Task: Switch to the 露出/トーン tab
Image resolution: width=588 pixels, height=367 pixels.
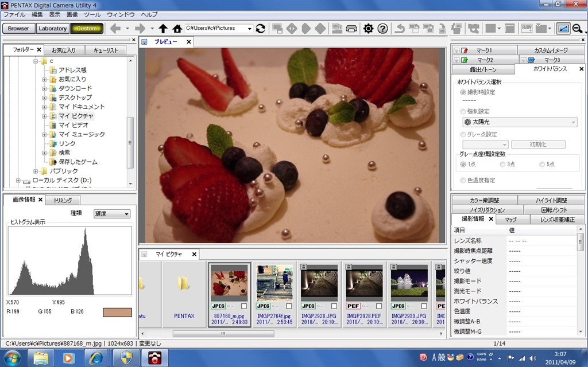Action: coord(482,69)
